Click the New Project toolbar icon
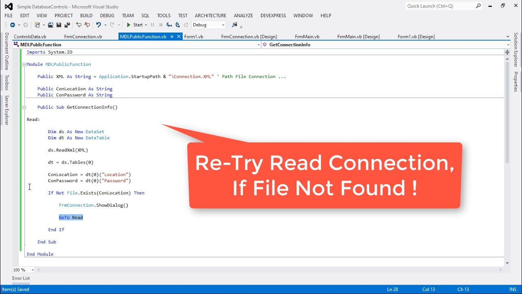 [37, 25]
